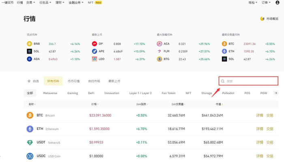Sort the table by 24H涨跌 column
Screen dimensions: 284x162
click(142, 104)
